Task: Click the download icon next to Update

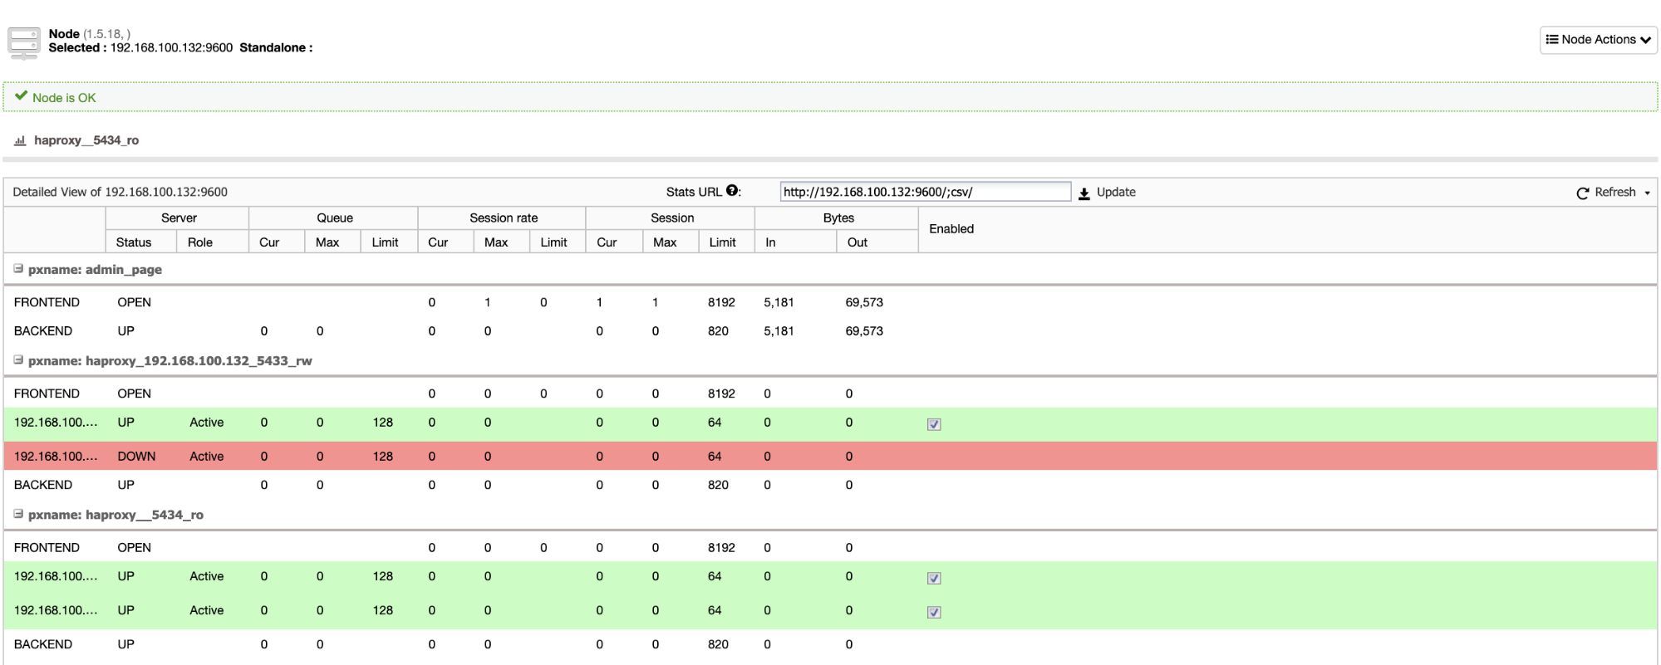Action: (x=1084, y=193)
